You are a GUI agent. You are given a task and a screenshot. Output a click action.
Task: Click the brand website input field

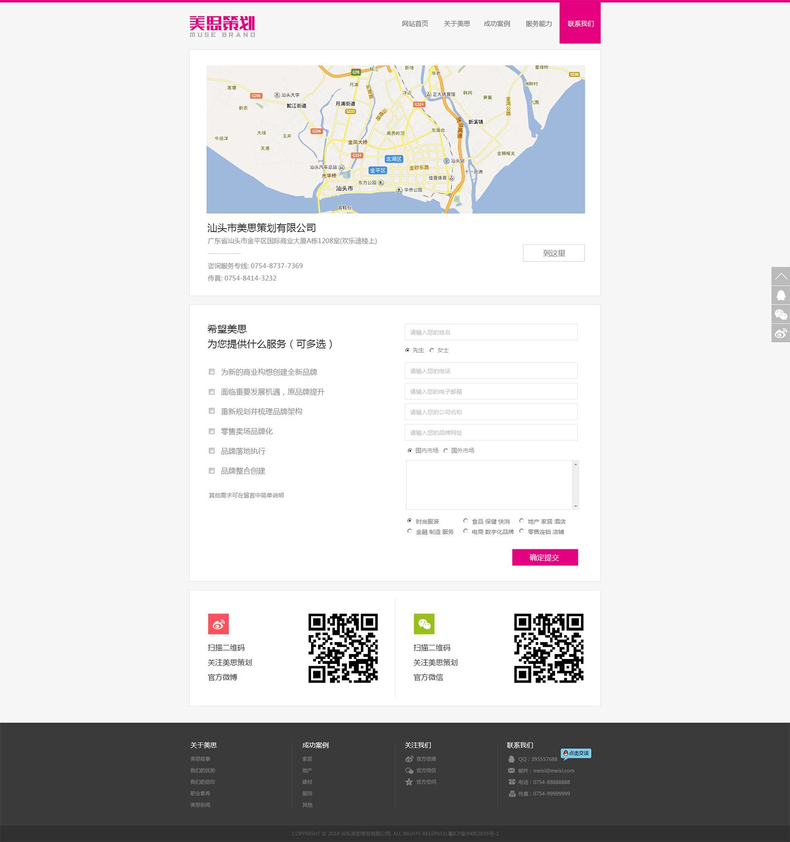point(491,432)
